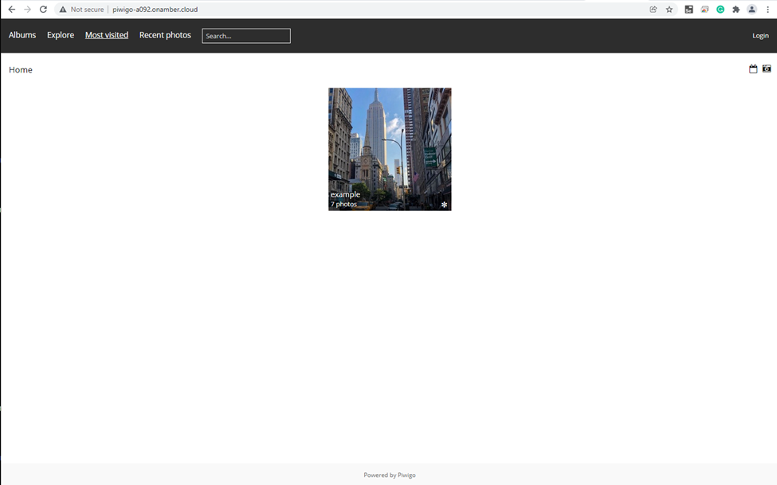The width and height of the screenshot is (777, 485).
Task: Open the Extensions puzzle icon
Action: pos(736,10)
